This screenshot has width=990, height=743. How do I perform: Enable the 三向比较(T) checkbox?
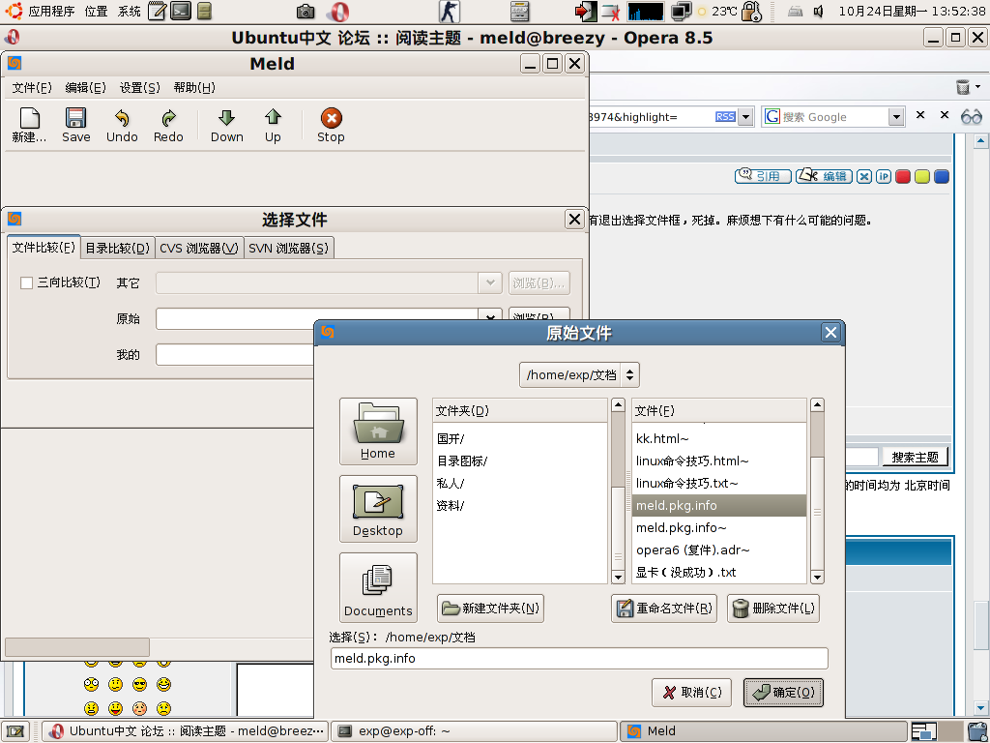[x=26, y=283]
